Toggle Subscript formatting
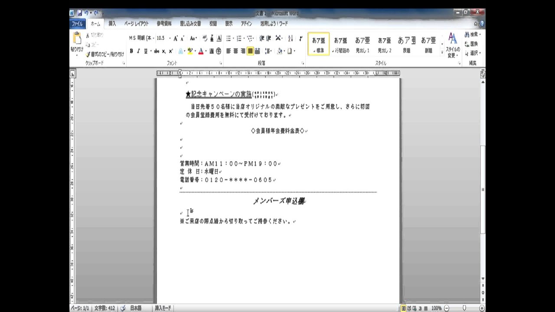The image size is (555, 312). point(164,51)
